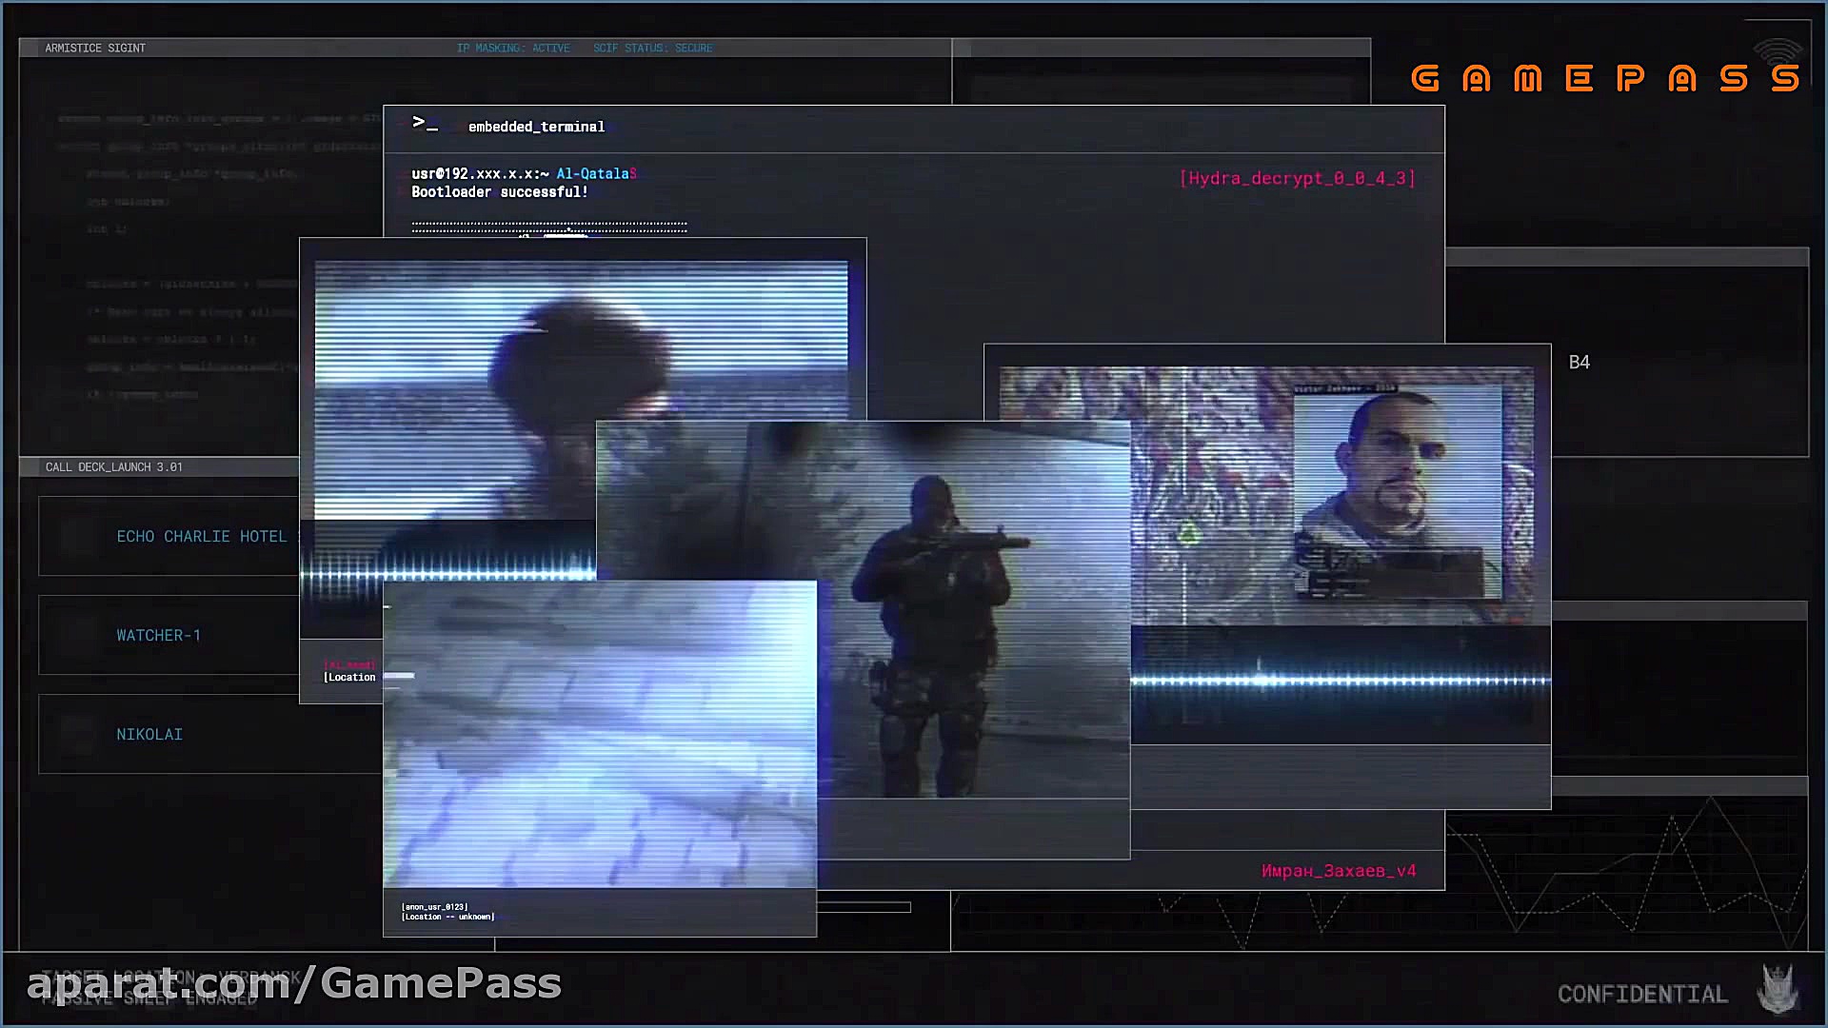Click the terminal prompt icon beside embedded_terminal
1828x1028 pixels.
coord(425,123)
